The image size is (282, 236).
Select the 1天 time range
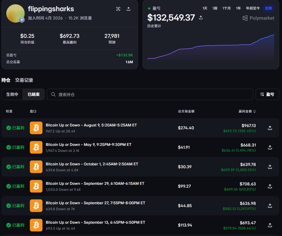pyautogui.click(x=205, y=8)
